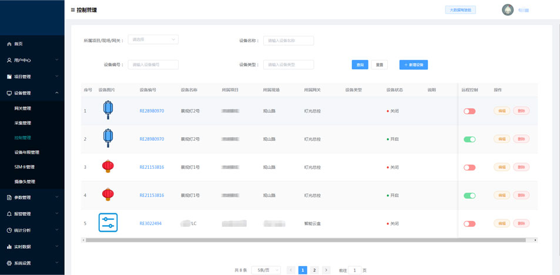The image size is (560, 275).
Task: Turn off remote control switch in row 2
Action: pos(470,139)
